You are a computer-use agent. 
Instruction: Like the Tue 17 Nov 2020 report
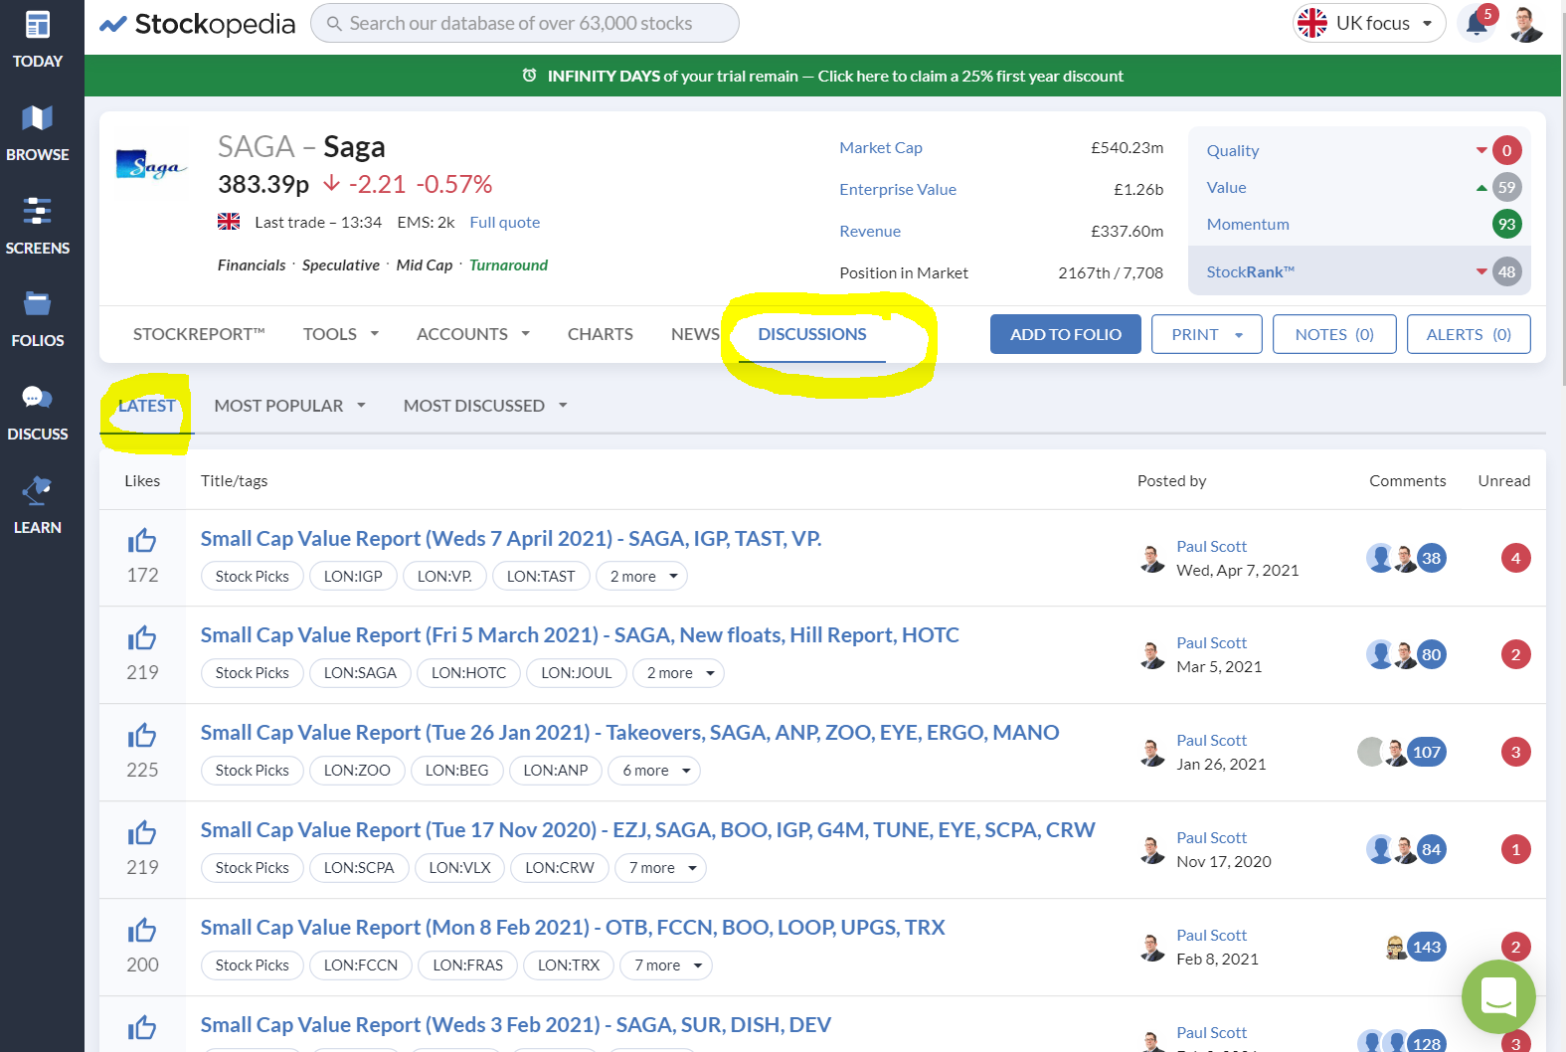pyautogui.click(x=142, y=832)
